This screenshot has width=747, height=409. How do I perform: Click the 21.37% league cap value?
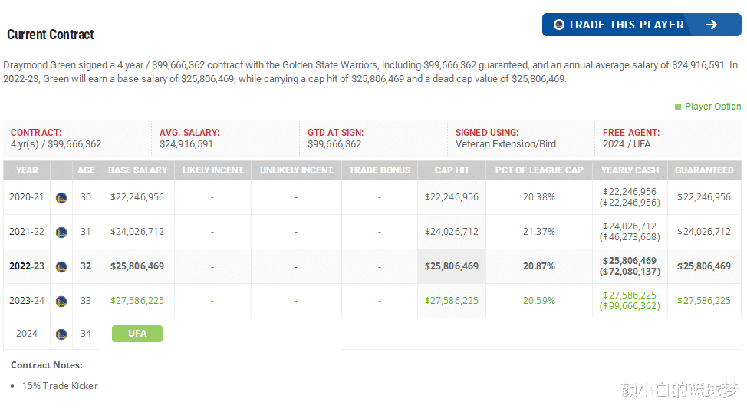tap(539, 232)
